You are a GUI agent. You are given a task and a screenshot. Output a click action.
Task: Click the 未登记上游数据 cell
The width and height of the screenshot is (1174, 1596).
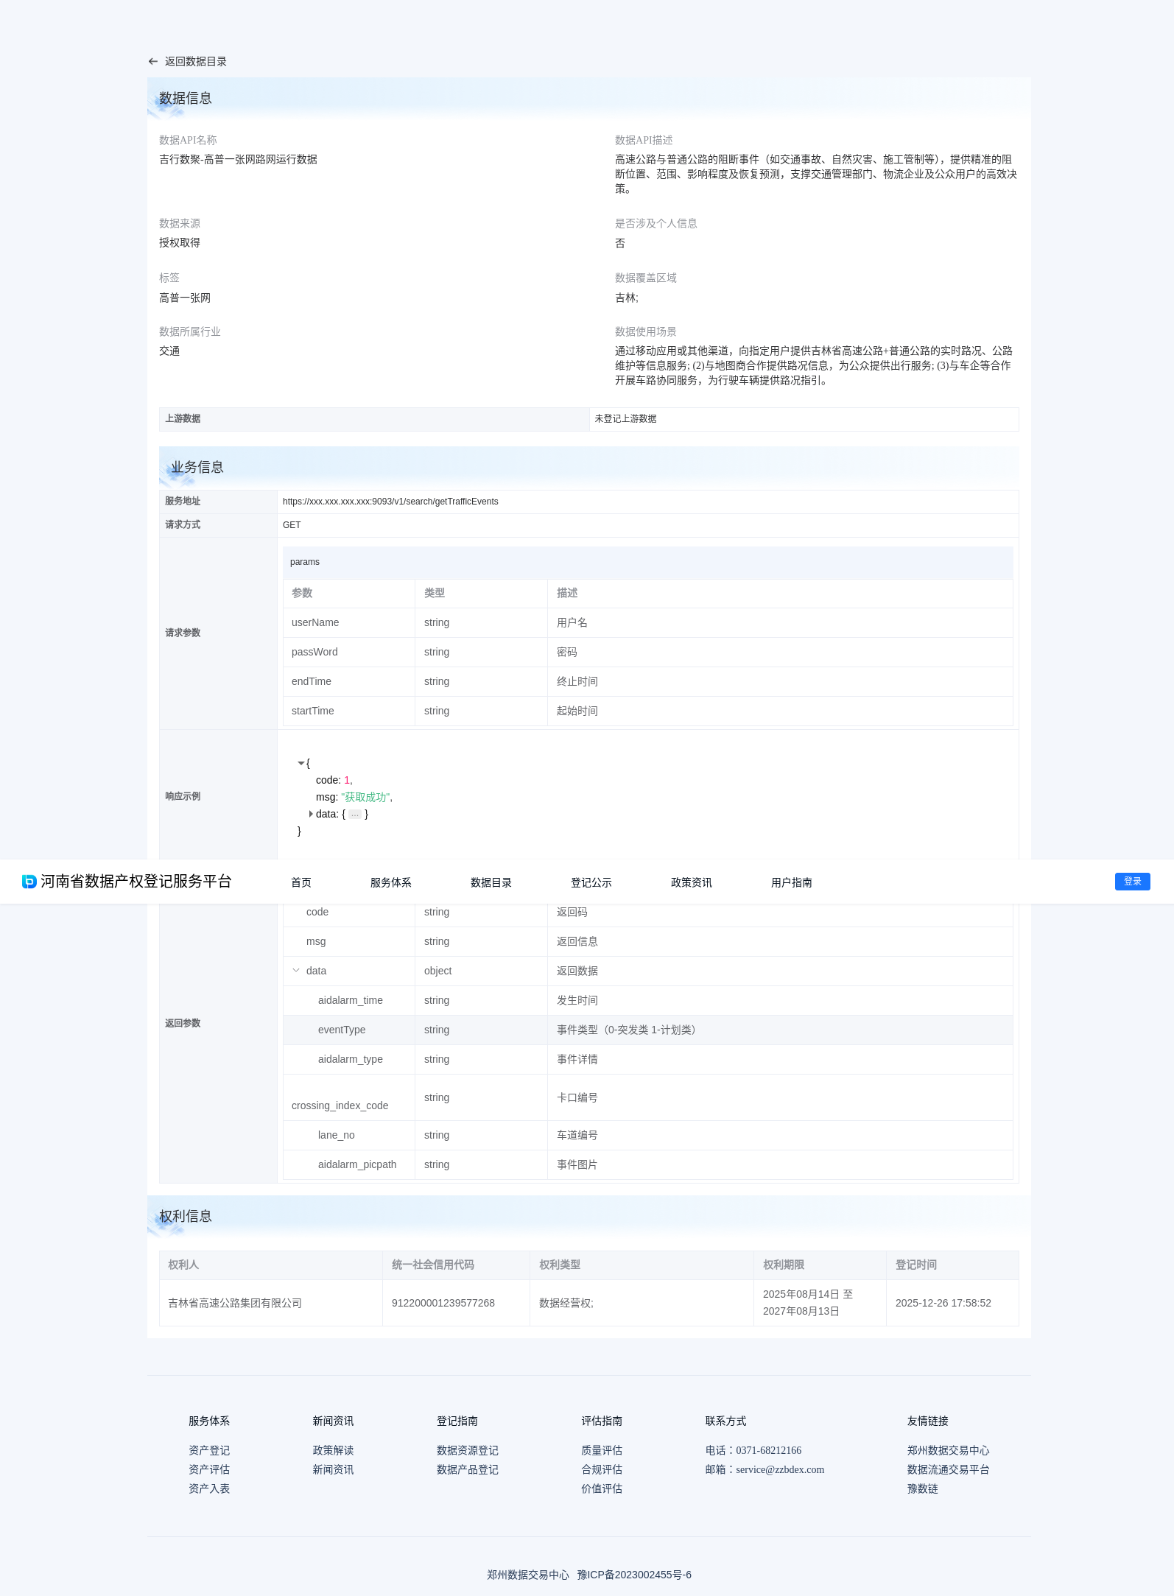click(x=804, y=419)
